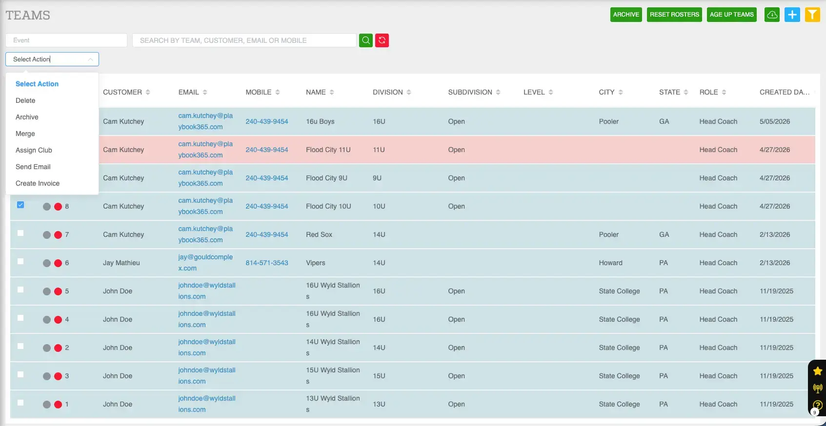The width and height of the screenshot is (826, 426).
Task: Sort by State column arrows
Action: (686, 92)
